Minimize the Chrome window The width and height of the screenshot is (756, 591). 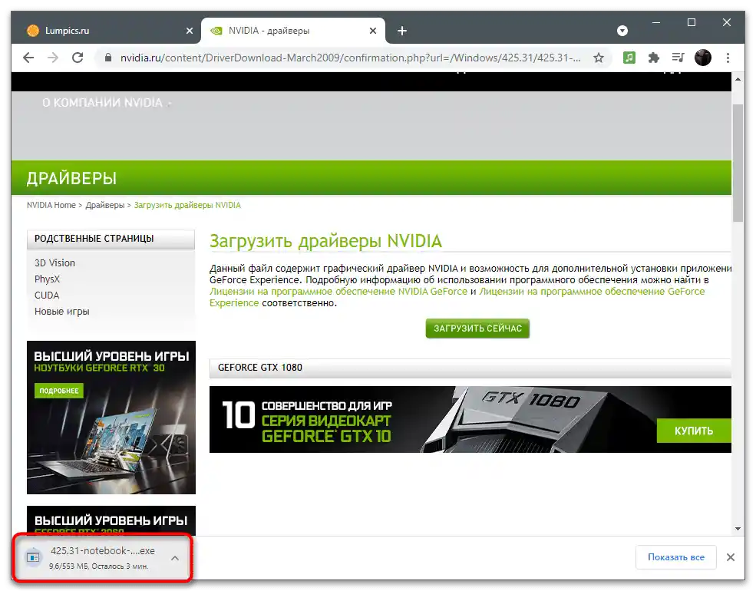click(x=655, y=22)
